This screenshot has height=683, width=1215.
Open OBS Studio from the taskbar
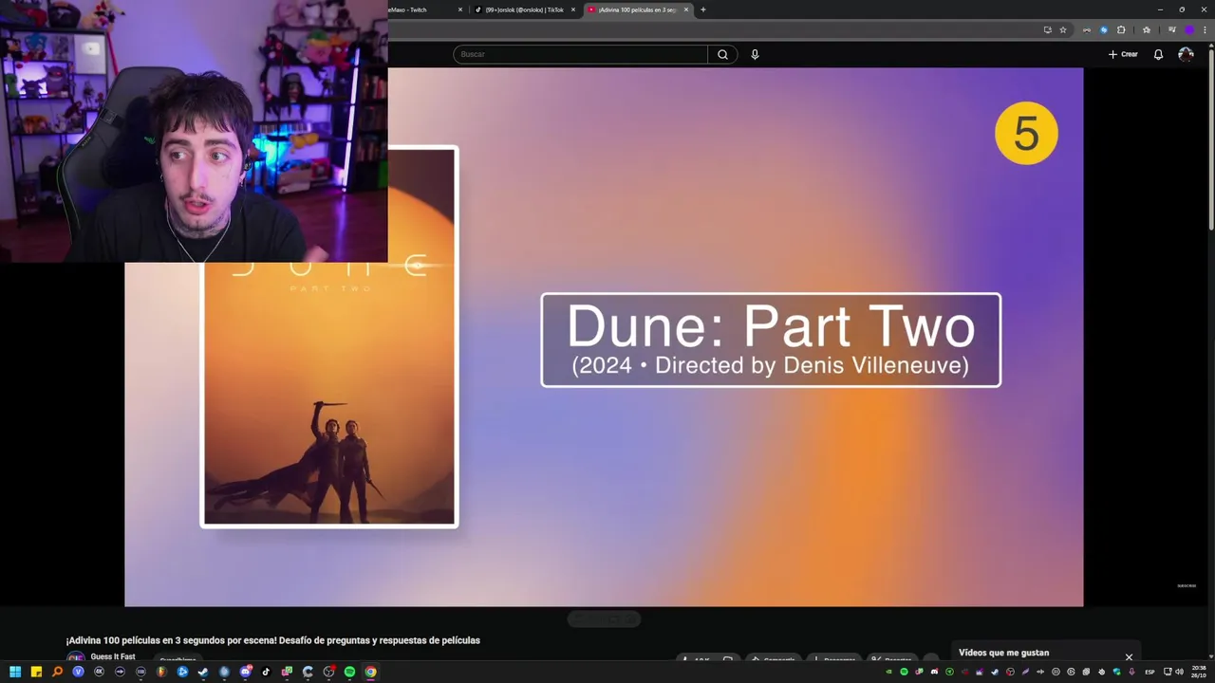tap(328, 672)
